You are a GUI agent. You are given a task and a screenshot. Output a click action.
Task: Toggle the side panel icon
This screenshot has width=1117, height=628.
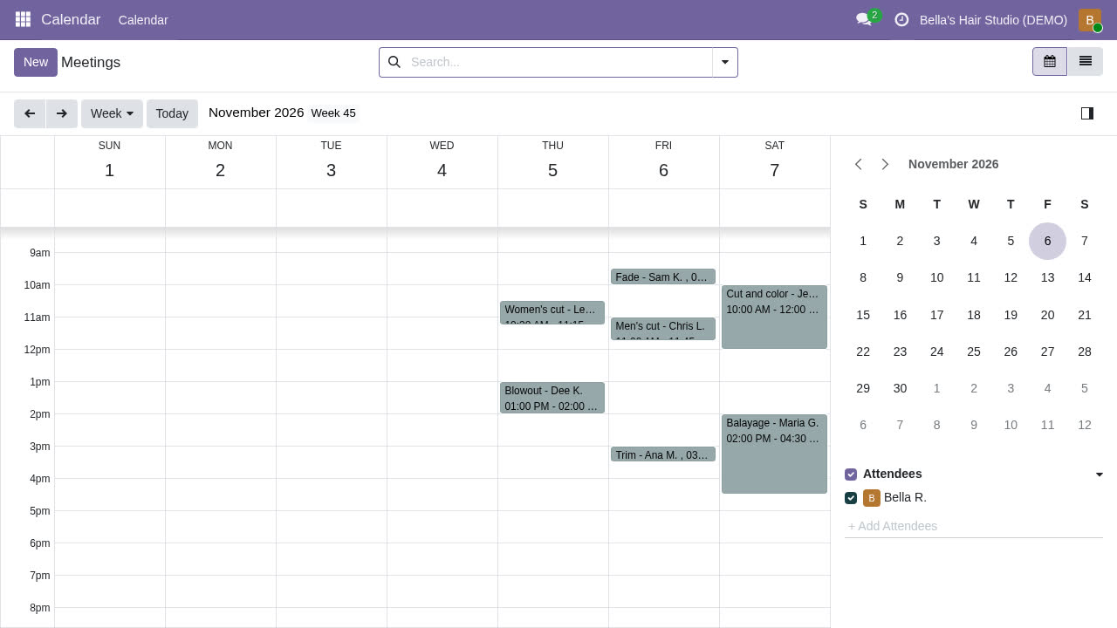pyautogui.click(x=1087, y=113)
